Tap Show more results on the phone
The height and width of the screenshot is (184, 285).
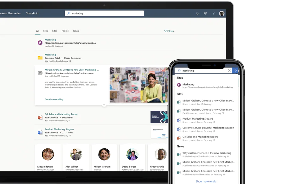(x=206, y=181)
